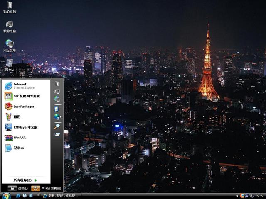Screen dimensions: 266x199
Task: Click the network computers tray icon
Action: click(x=246, y=196)
